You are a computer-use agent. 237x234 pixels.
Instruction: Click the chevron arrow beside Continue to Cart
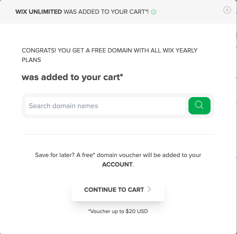[x=149, y=189]
